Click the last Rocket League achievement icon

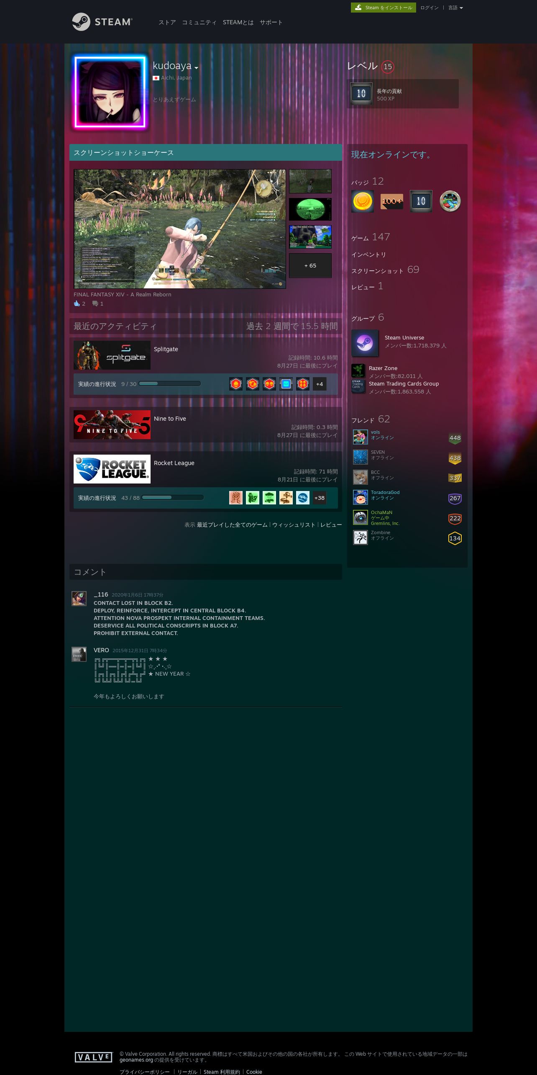[303, 498]
